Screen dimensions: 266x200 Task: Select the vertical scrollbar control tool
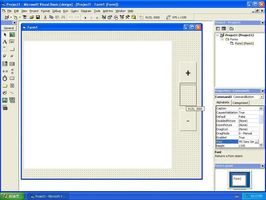click(x=12, y=71)
